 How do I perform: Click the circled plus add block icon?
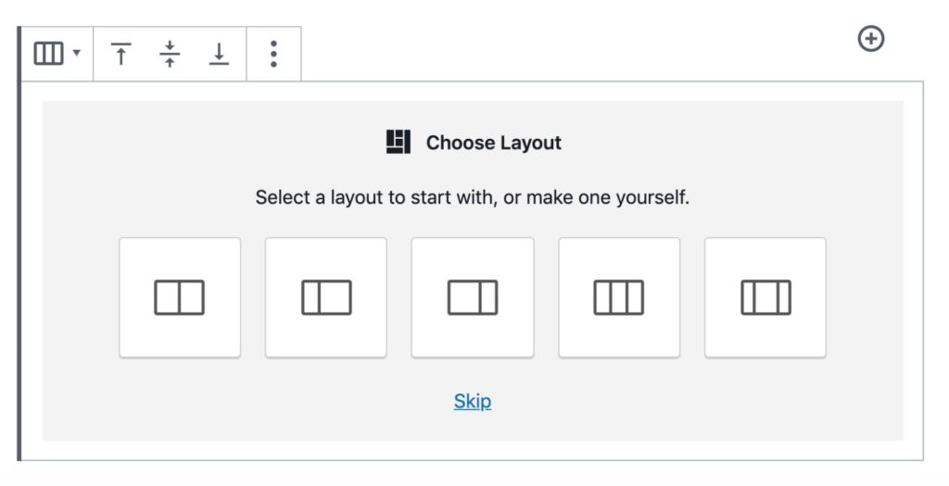pyautogui.click(x=871, y=39)
